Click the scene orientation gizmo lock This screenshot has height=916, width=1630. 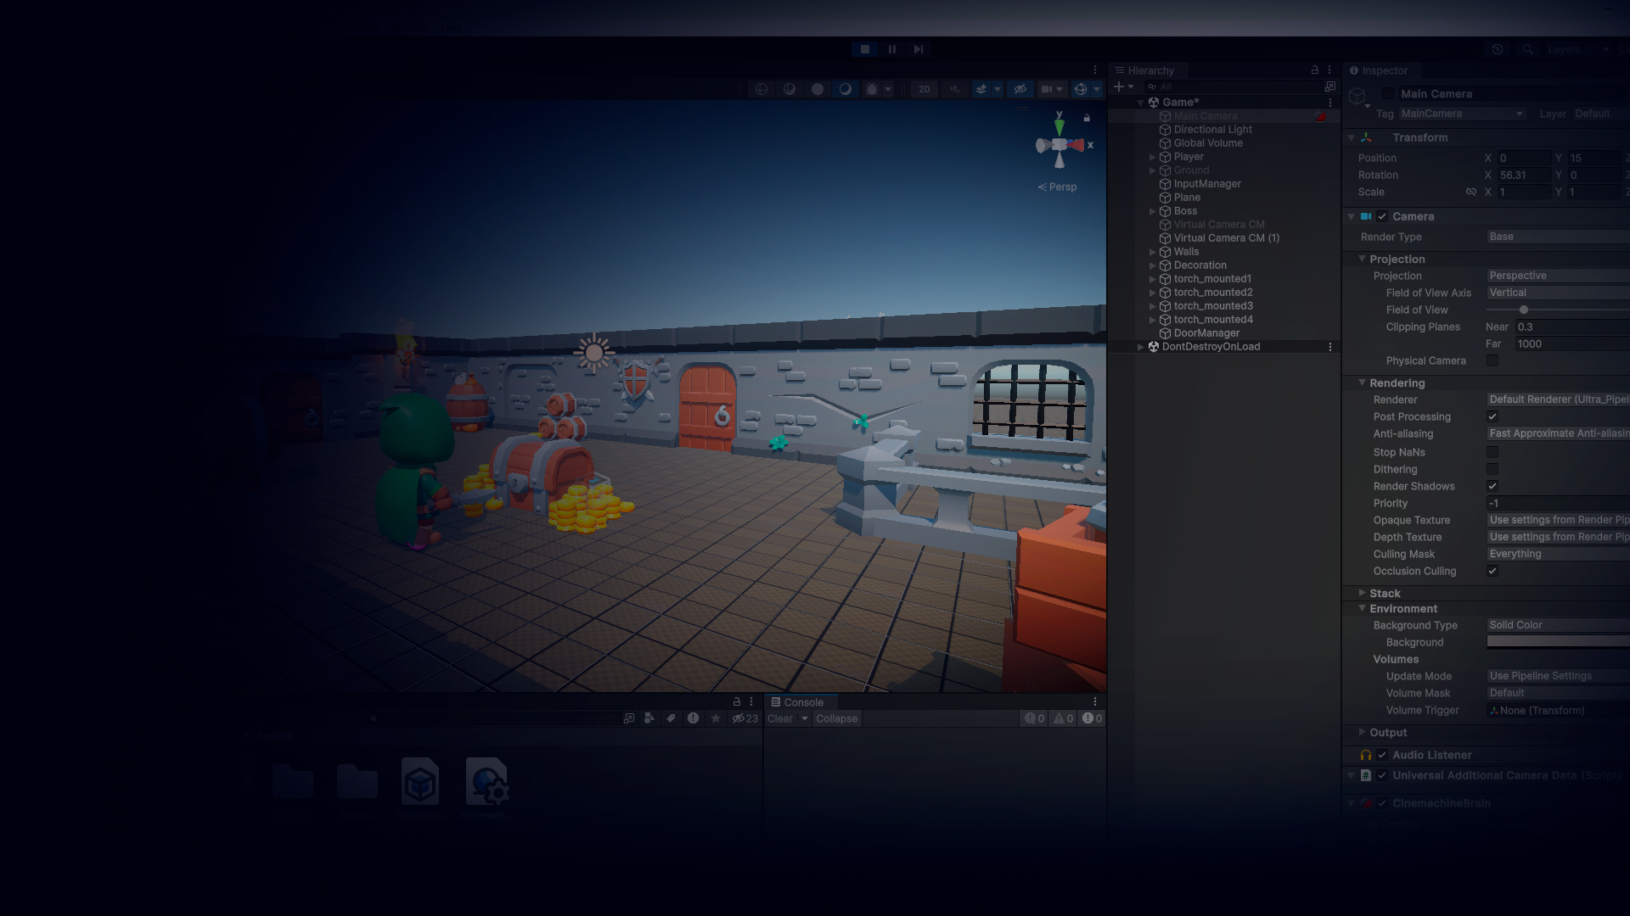click(x=1087, y=118)
